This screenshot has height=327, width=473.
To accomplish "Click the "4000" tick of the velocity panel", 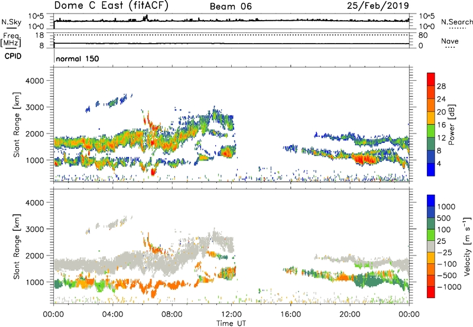I will [34, 202].
